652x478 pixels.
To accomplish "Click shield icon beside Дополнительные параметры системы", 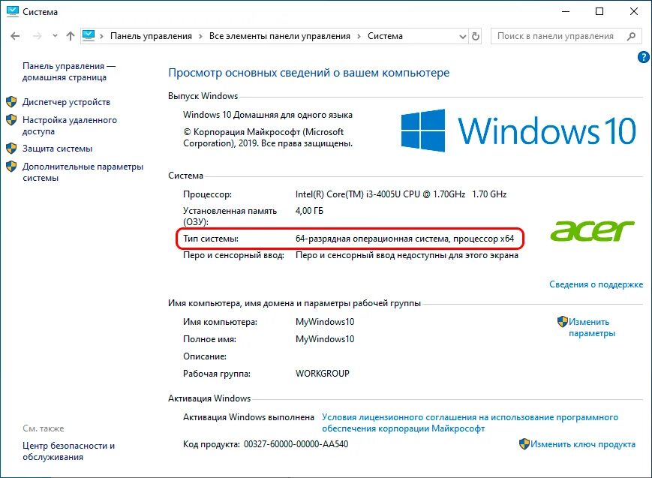I will (x=12, y=167).
